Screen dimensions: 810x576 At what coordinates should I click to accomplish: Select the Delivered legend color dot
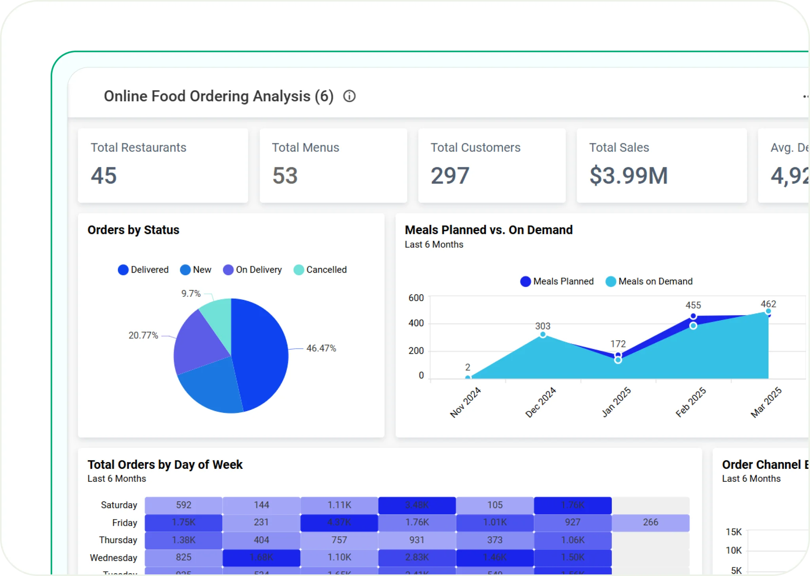(123, 269)
